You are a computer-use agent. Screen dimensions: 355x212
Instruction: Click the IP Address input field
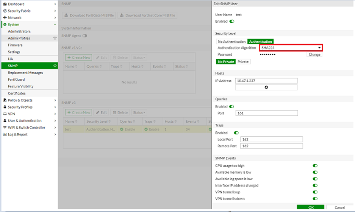[266, 81]
